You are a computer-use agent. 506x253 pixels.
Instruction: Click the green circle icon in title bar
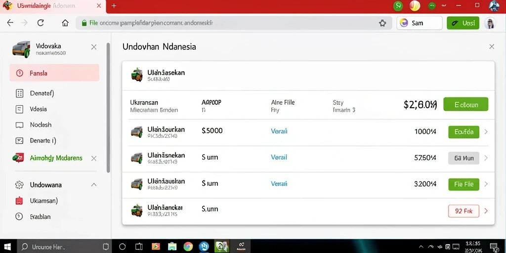[x=398, y=5]
